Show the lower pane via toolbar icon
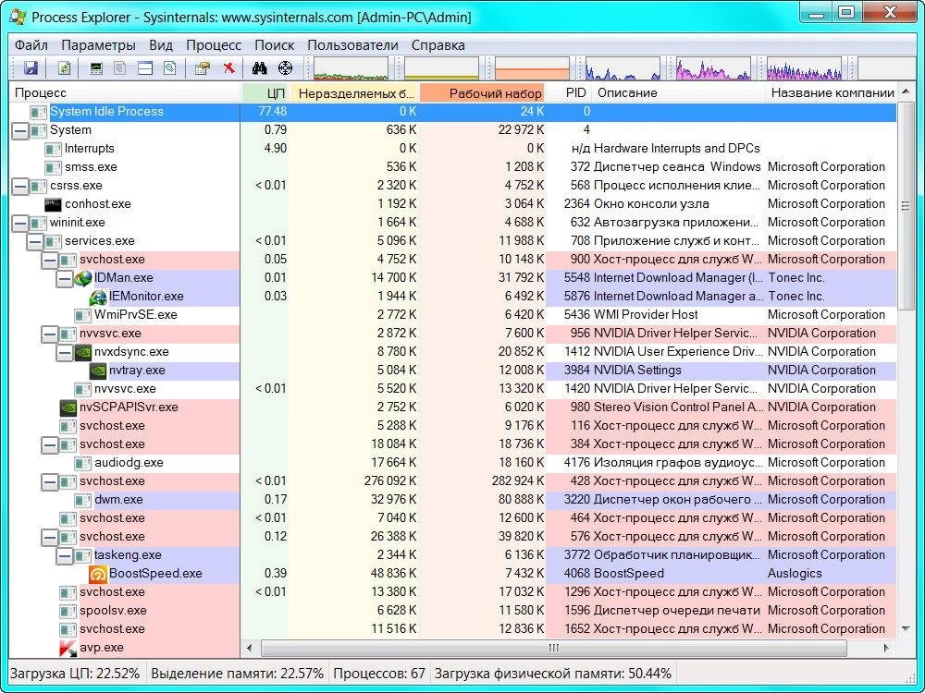This screenshot has width=925, height=693. point(145,68)
